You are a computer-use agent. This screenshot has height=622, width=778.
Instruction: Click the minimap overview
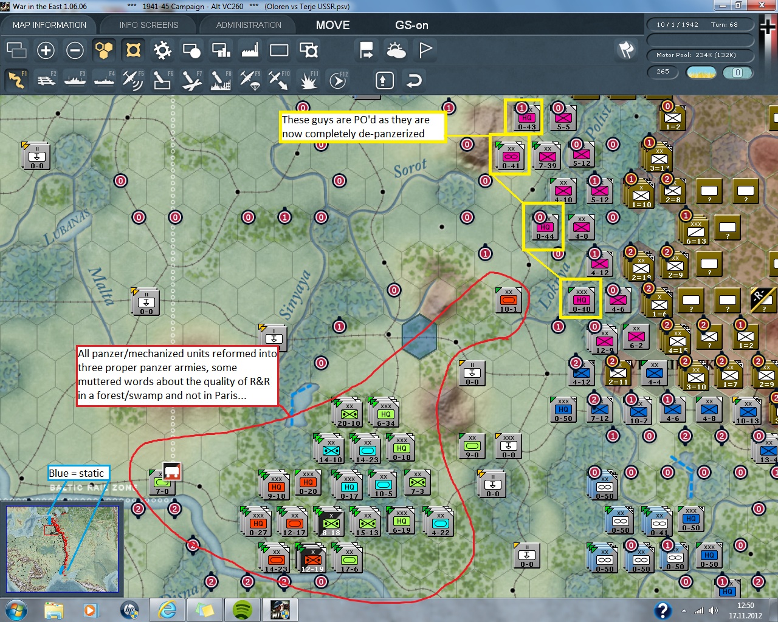[x=62, y=549]
